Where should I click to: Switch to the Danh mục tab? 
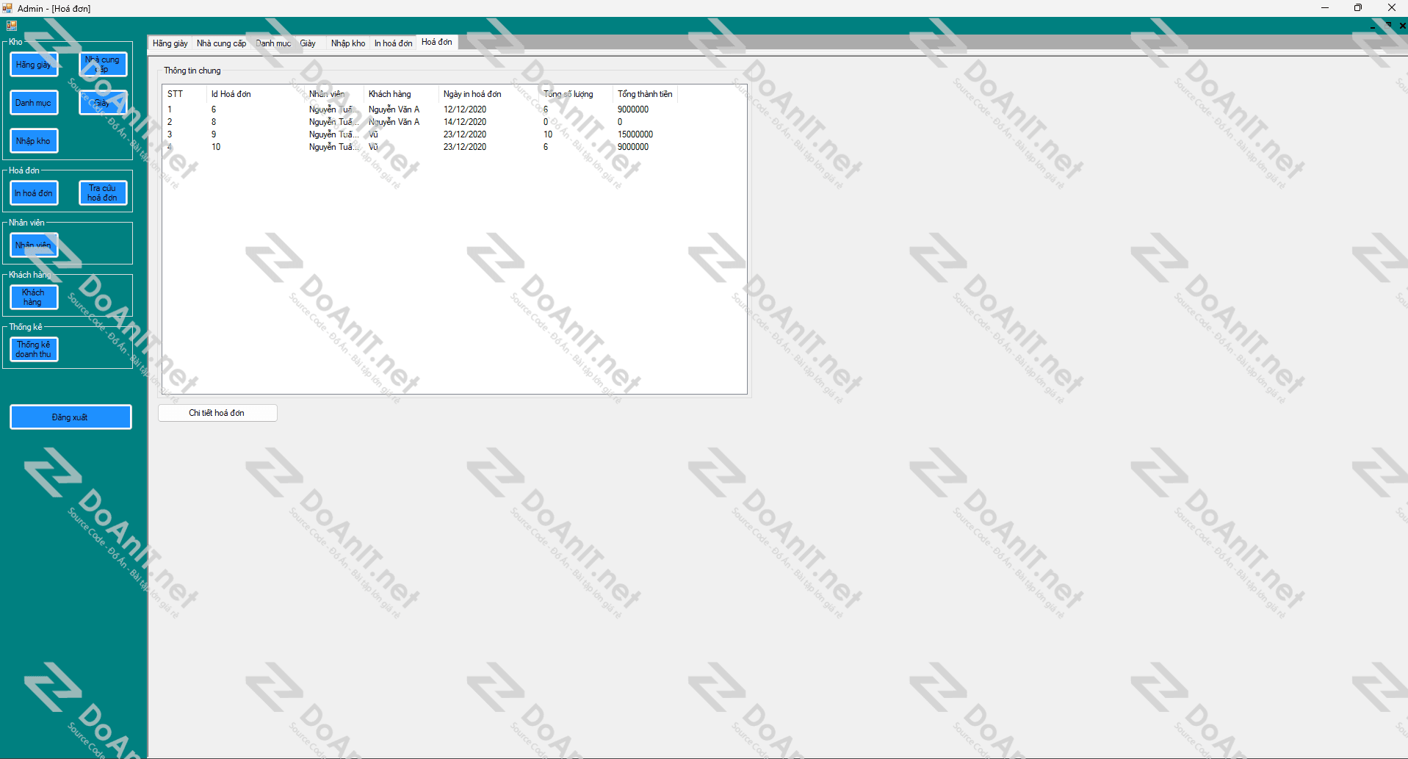point(273,43)
